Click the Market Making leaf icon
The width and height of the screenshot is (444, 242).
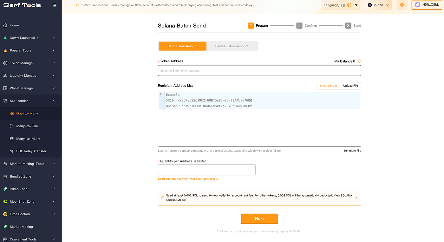coord(5,227)
